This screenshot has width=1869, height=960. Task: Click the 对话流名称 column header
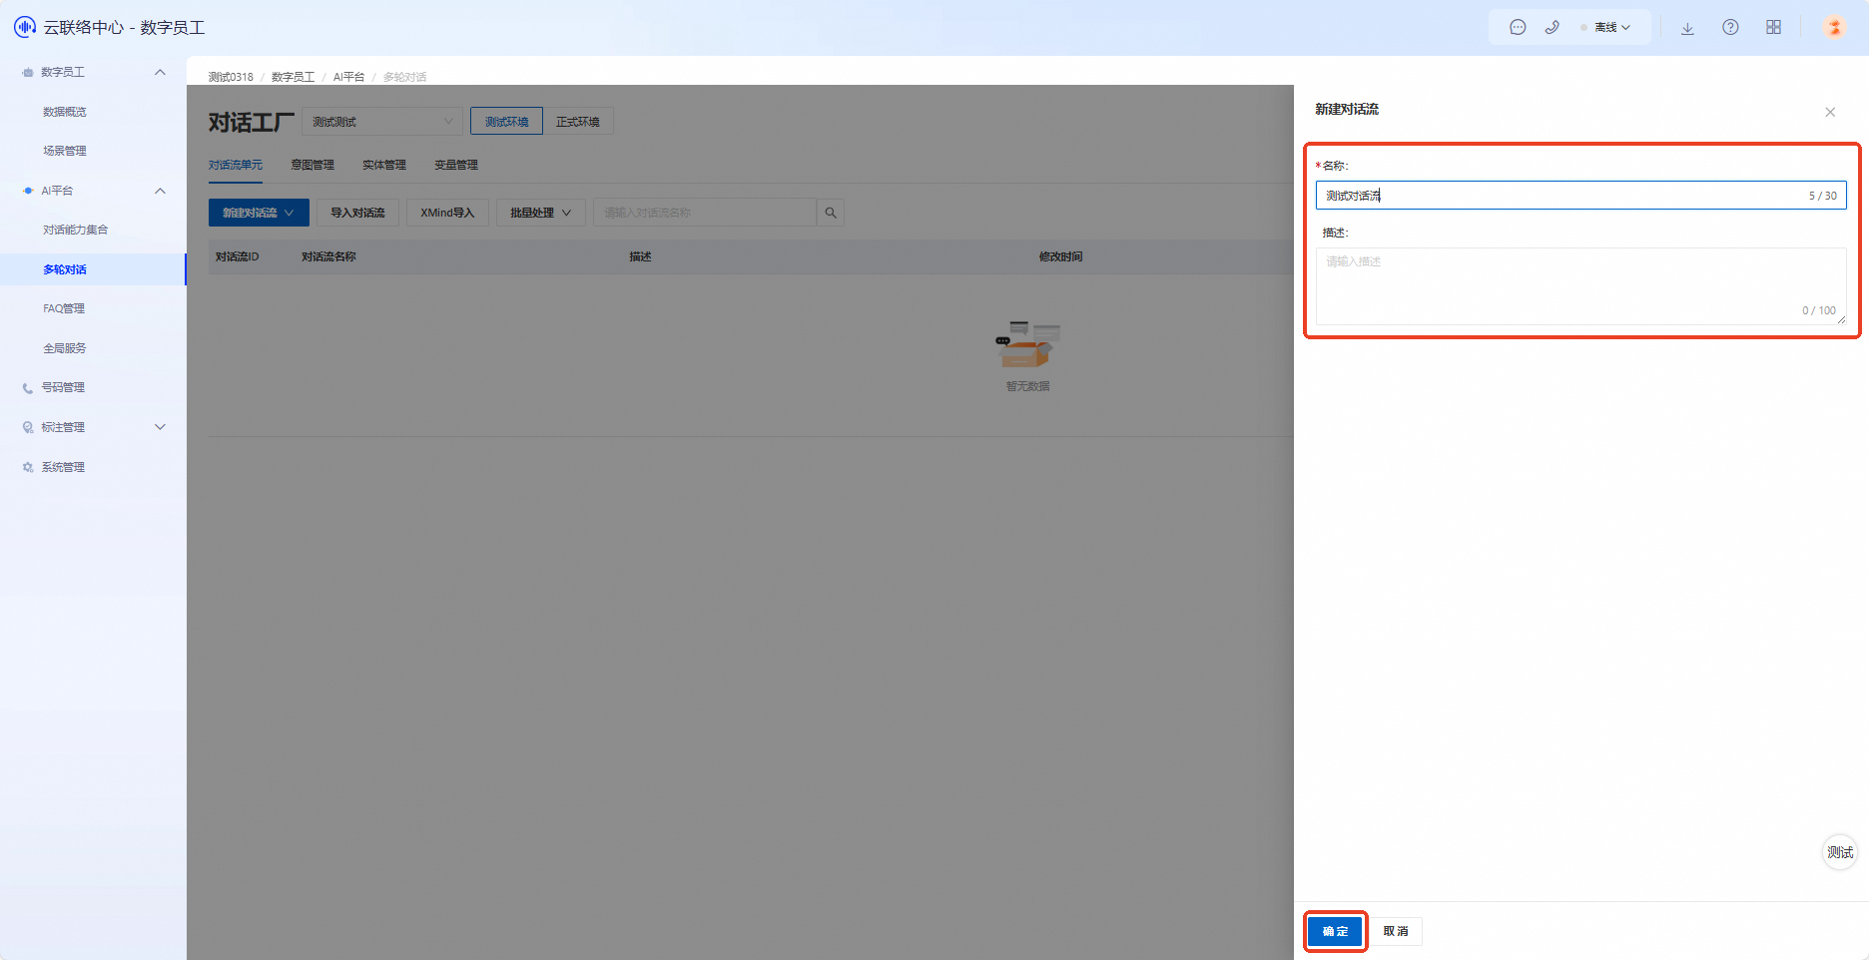tap(328, 256)
